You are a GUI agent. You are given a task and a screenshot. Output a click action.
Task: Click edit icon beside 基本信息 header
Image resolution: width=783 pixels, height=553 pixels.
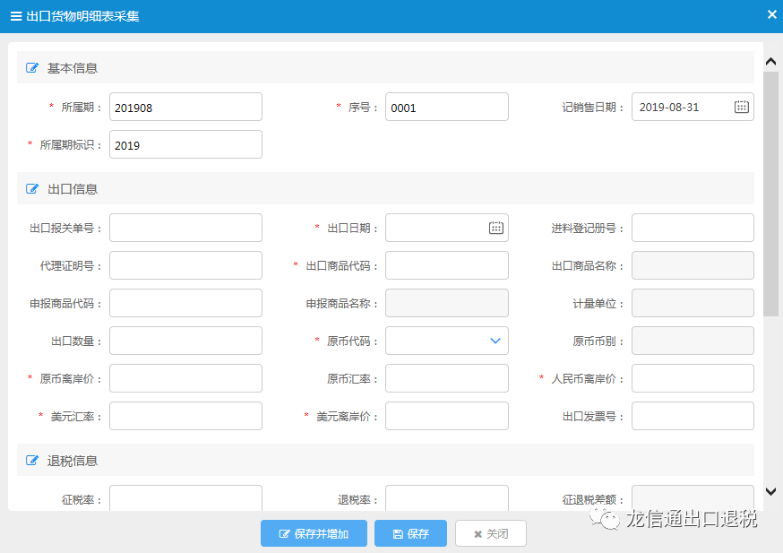click(x=32, y=68)
